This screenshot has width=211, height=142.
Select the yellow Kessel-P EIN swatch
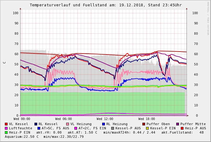click(x=148, y=128)
